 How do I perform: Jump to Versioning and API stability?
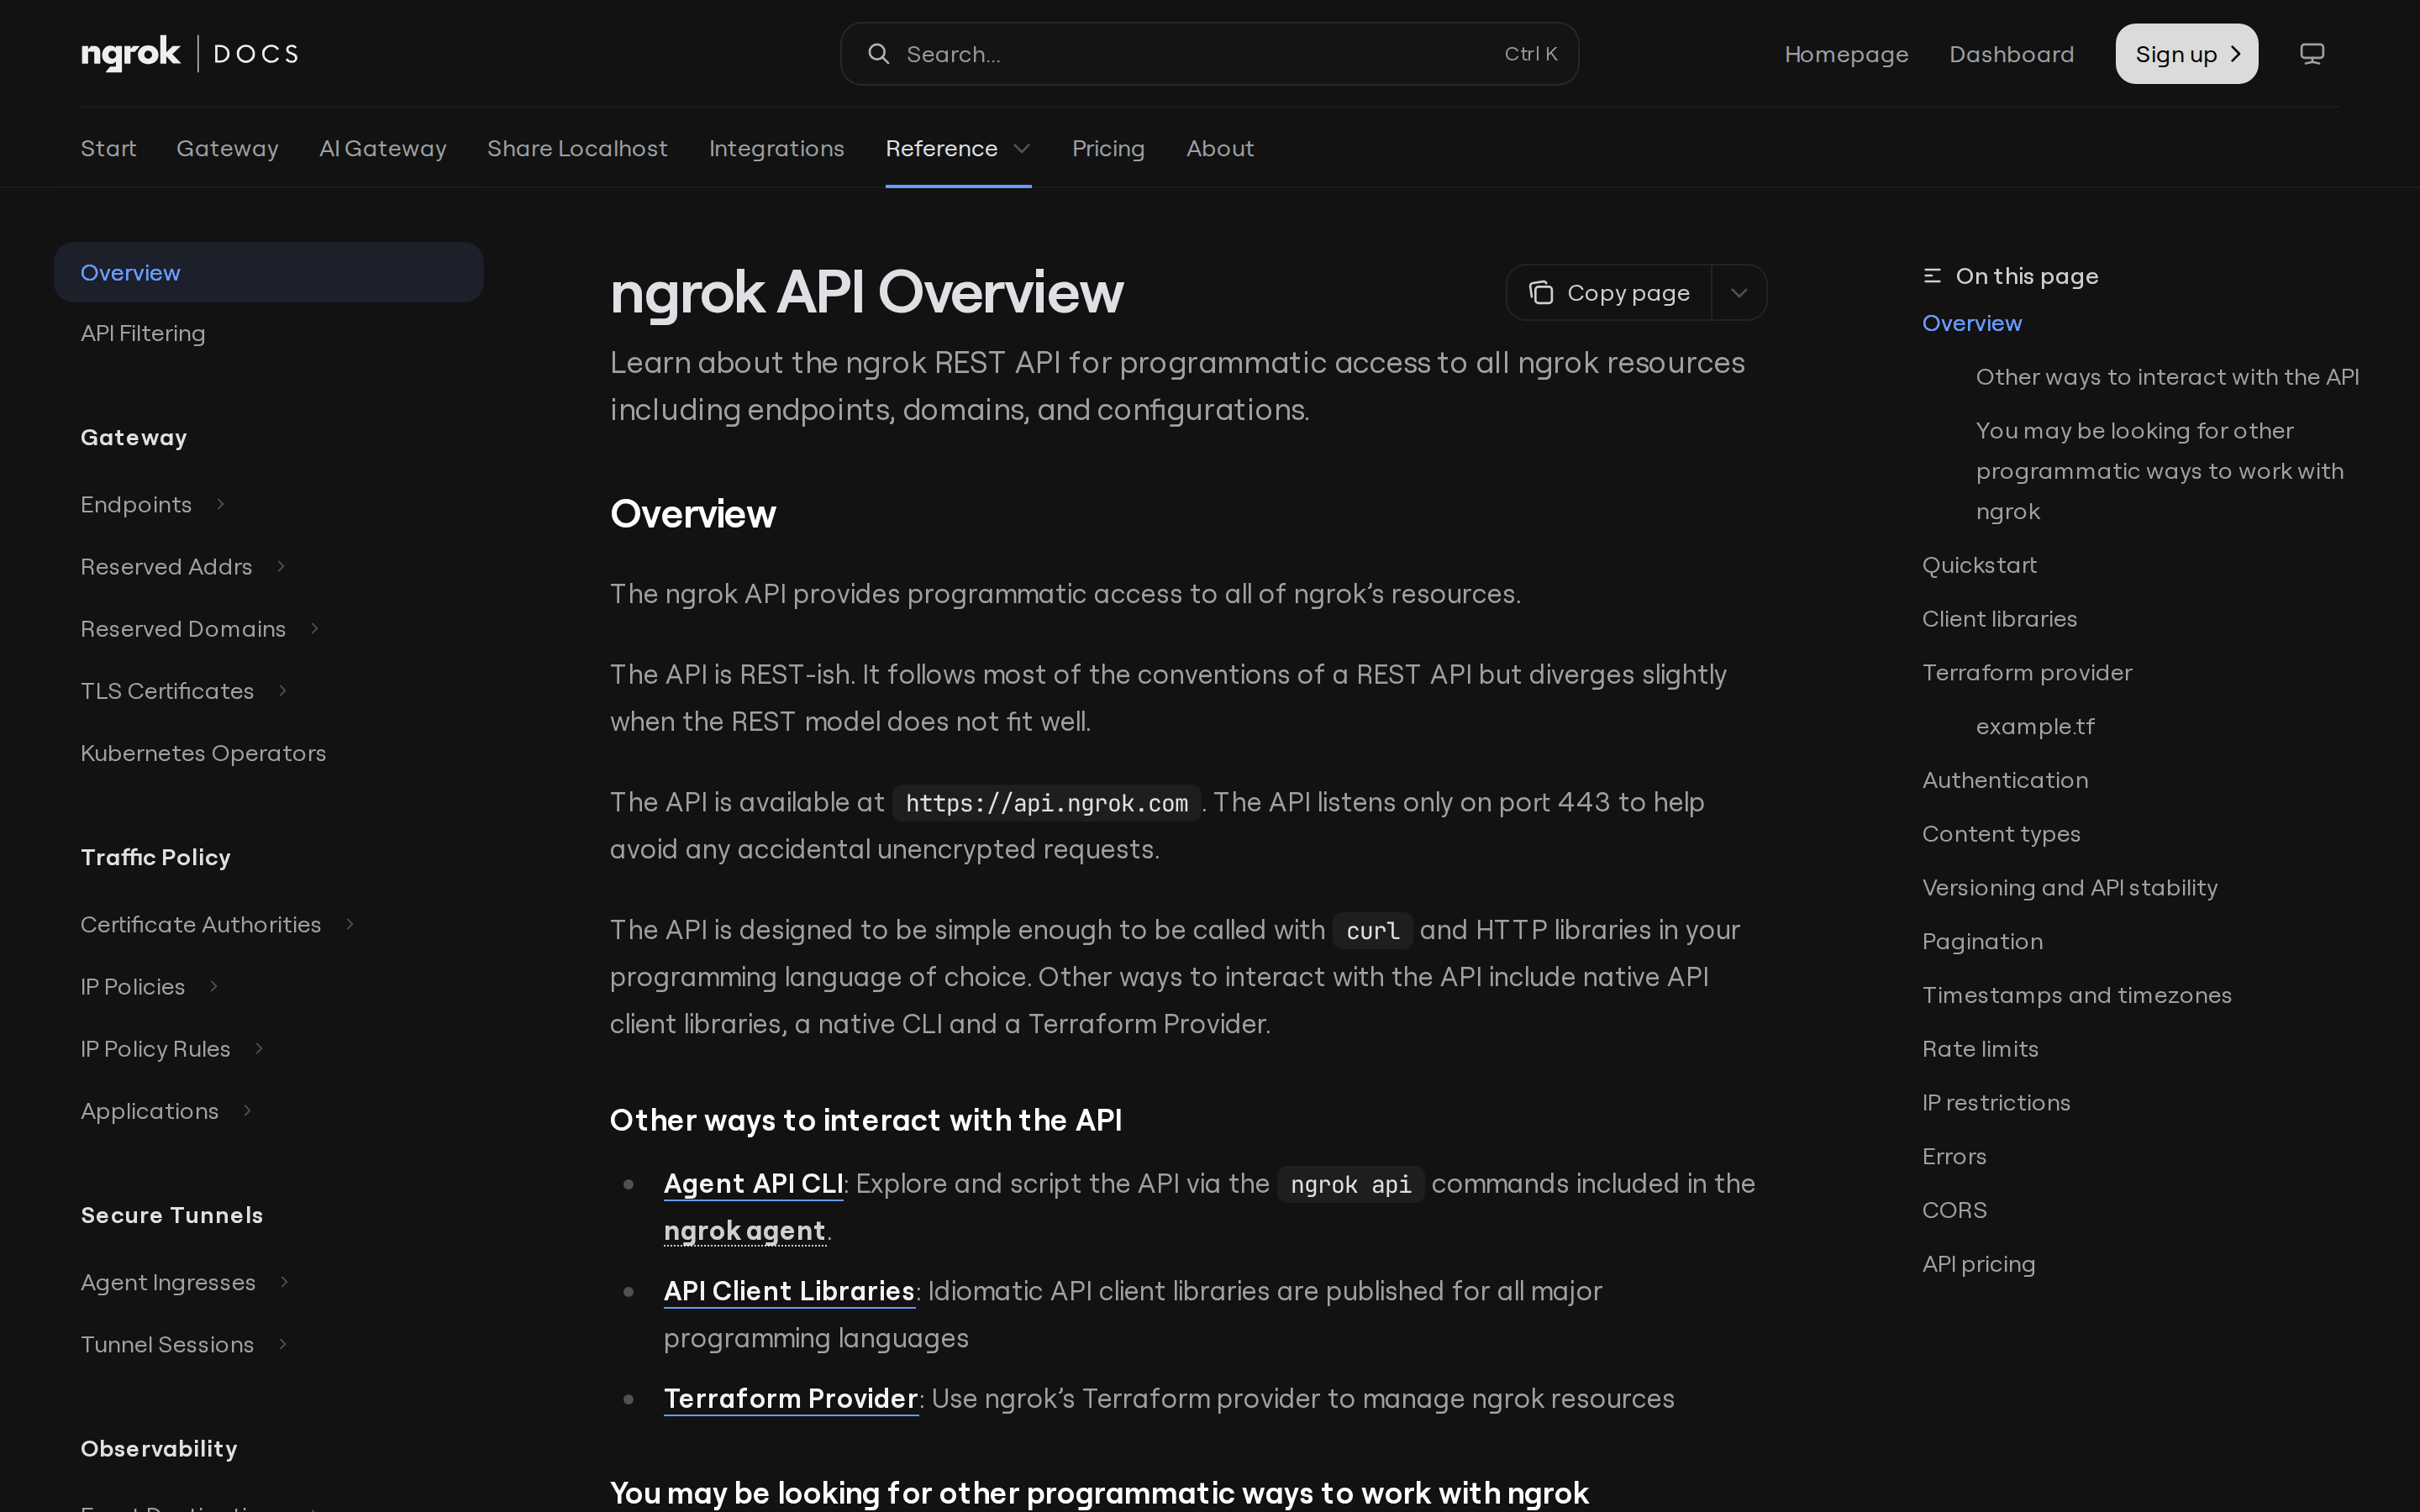tap(2069, 888)
